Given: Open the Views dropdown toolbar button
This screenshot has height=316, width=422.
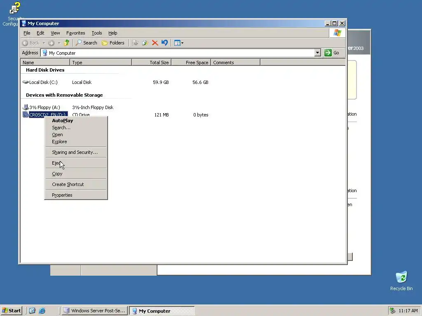Looking at the screenshot, I should click(x=179, y=43).
